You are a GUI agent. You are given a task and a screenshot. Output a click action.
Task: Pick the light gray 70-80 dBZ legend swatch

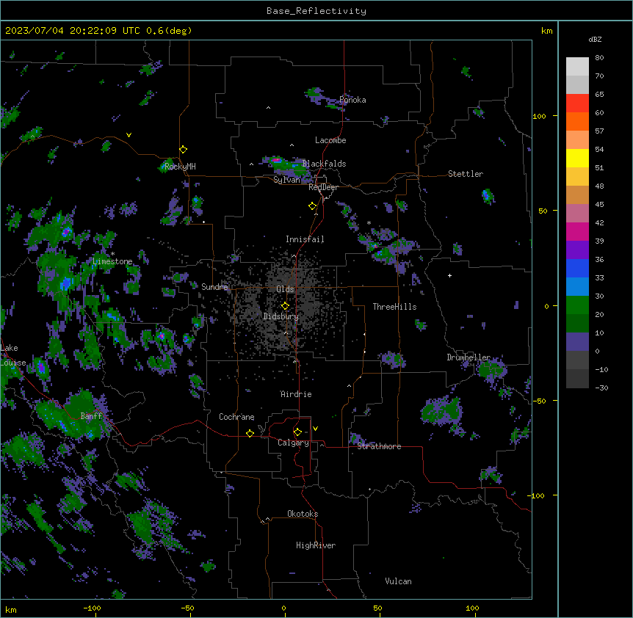577,67
